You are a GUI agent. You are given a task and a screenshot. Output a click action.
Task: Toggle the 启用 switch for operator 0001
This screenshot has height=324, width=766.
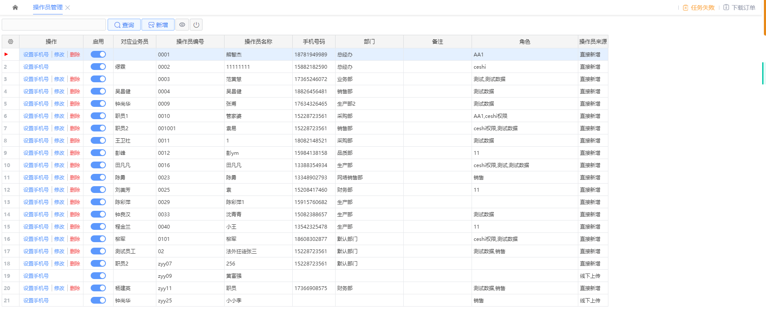[x=98, y=54]
